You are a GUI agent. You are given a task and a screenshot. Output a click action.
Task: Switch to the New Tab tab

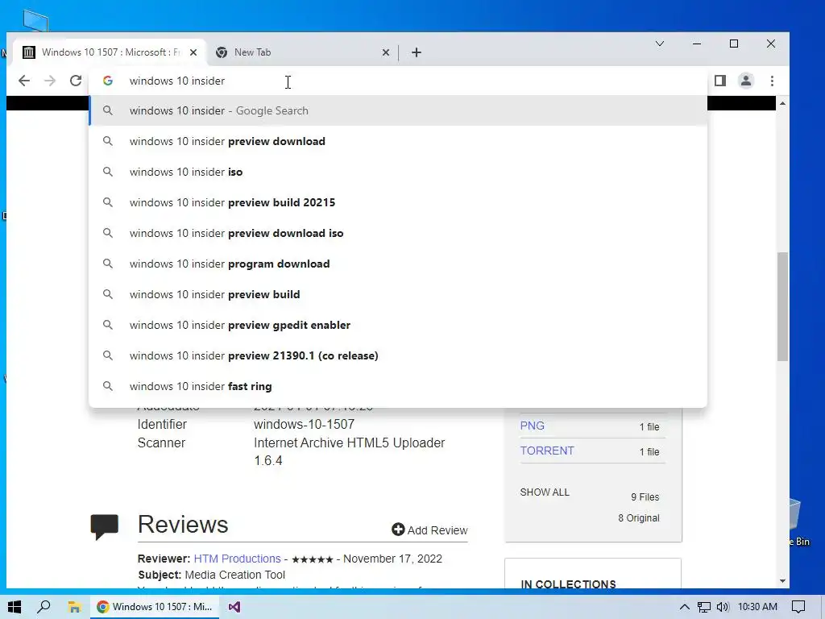pos(303,52)
